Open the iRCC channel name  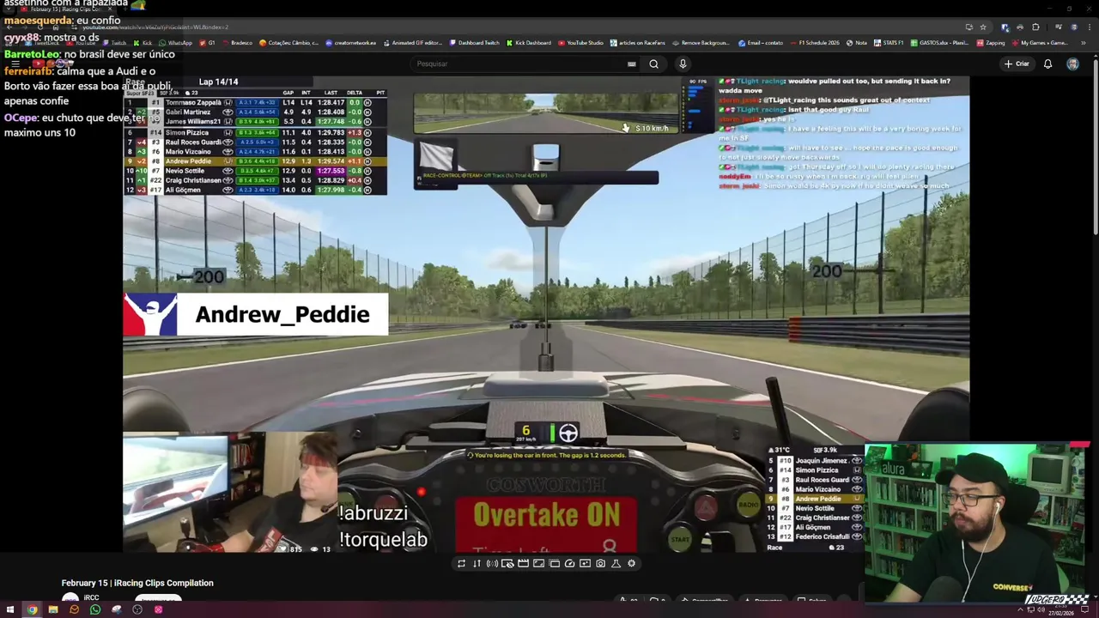click(x=91, y=598)
